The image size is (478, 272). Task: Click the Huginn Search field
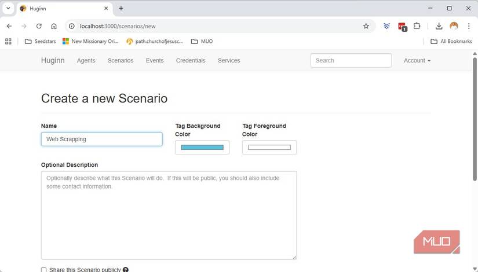(351, 60)
